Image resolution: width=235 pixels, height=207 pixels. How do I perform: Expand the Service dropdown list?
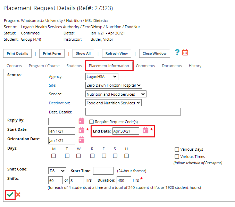click(x=116, y=94)
